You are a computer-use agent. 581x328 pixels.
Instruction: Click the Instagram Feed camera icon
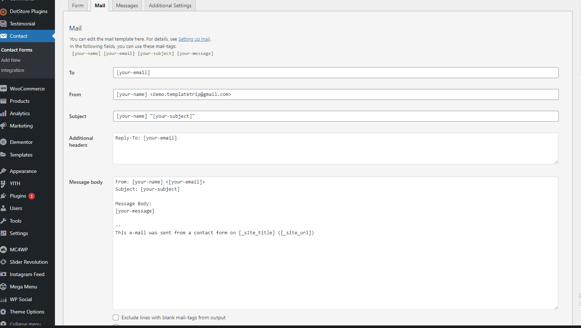coord(3,274)
